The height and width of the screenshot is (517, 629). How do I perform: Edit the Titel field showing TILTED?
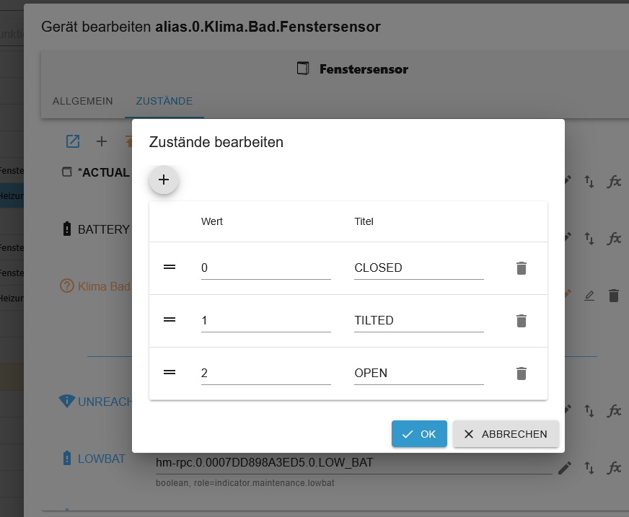click(419, 320)
